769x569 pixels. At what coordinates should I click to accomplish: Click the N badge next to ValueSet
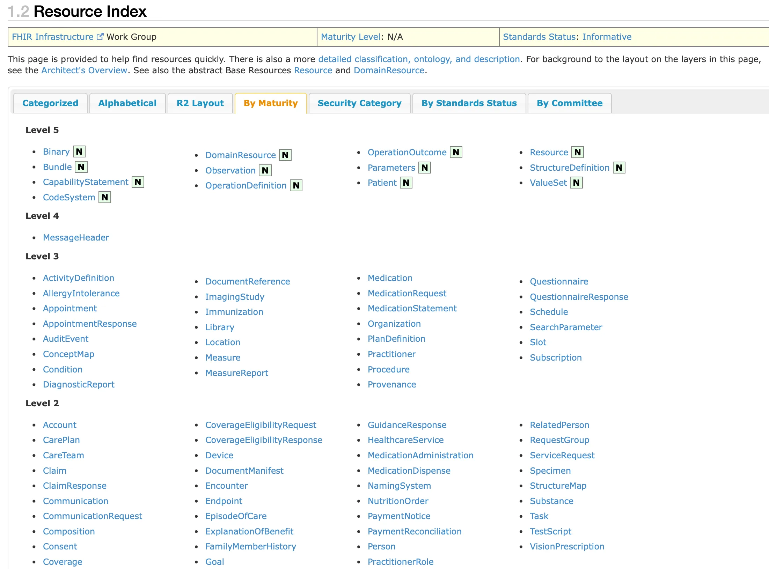576,182
